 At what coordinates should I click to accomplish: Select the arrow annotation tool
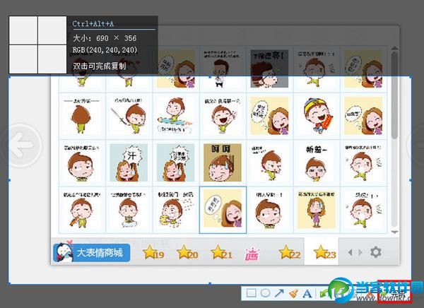tap(279, 293)
